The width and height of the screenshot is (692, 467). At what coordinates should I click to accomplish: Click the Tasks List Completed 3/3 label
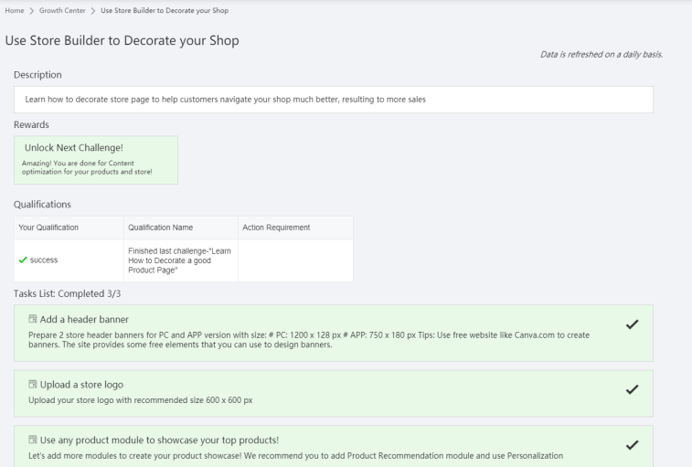click(x=63, y=293)
